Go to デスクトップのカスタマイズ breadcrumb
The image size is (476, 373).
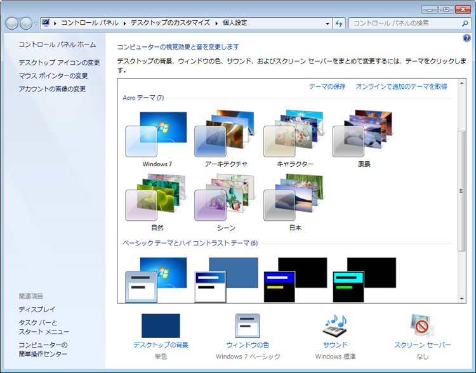click(x=170, y=23)
